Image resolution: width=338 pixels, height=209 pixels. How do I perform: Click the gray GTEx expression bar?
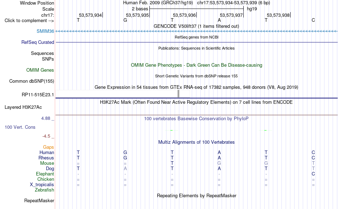coord(178,94)
